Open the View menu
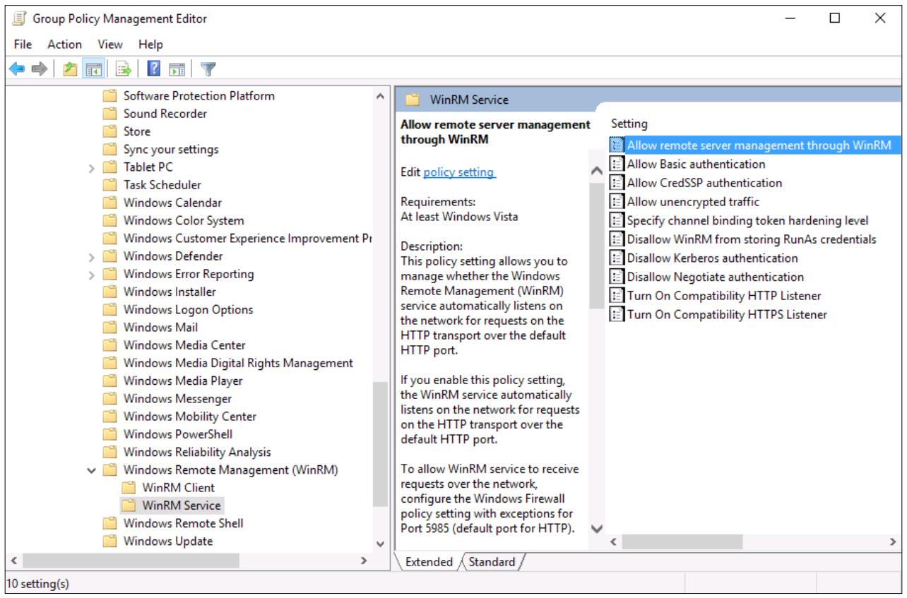The height and width of the screenshot is (598, 907). pyautogui.click(x=110, y=44)
